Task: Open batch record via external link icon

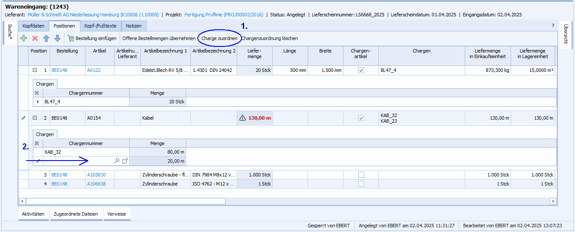Action: [125, 161]
